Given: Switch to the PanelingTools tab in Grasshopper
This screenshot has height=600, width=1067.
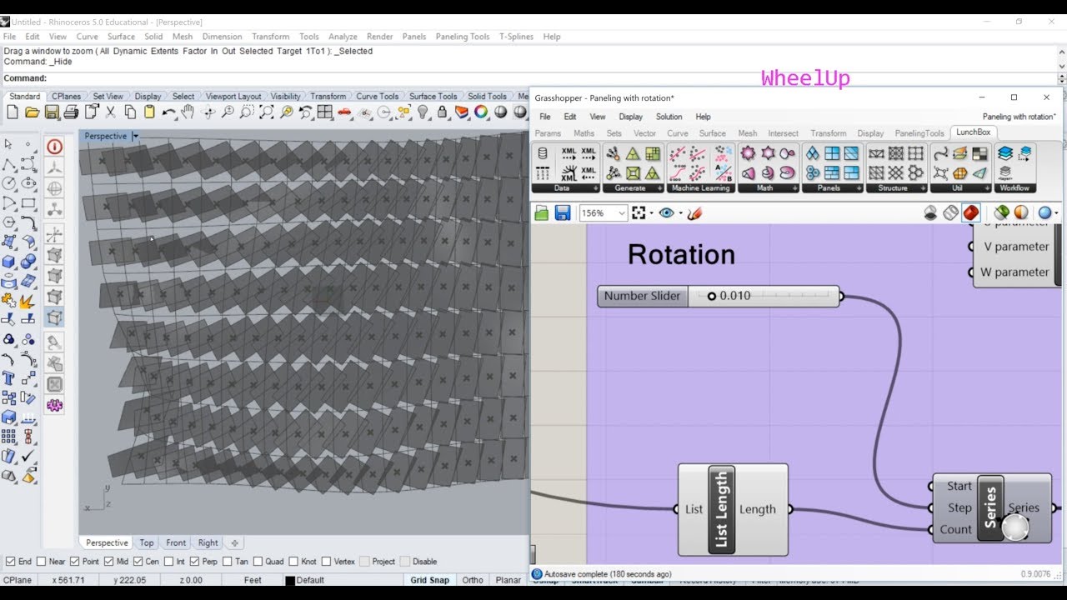Looking at the screenshot, I should (x=919, y=133).
